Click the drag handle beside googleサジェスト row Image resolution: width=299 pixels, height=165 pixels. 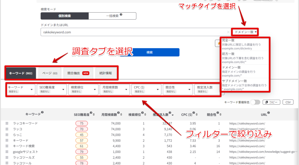6,152
